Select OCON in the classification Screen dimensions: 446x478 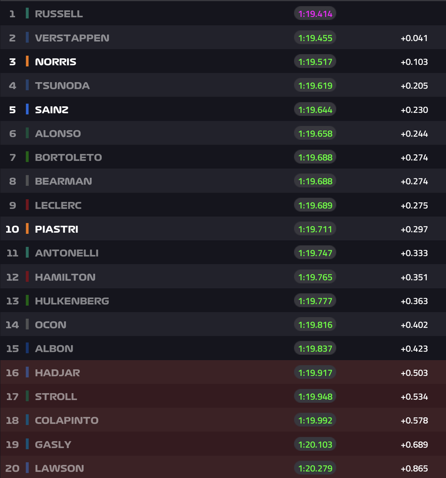coord(51,325)
